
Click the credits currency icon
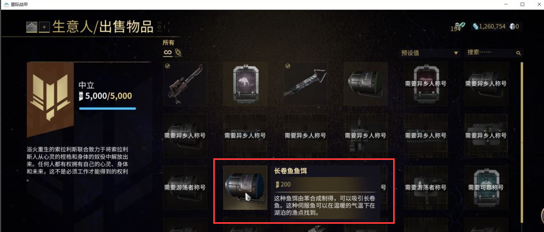pyautogui.click(x=476, y=26)
